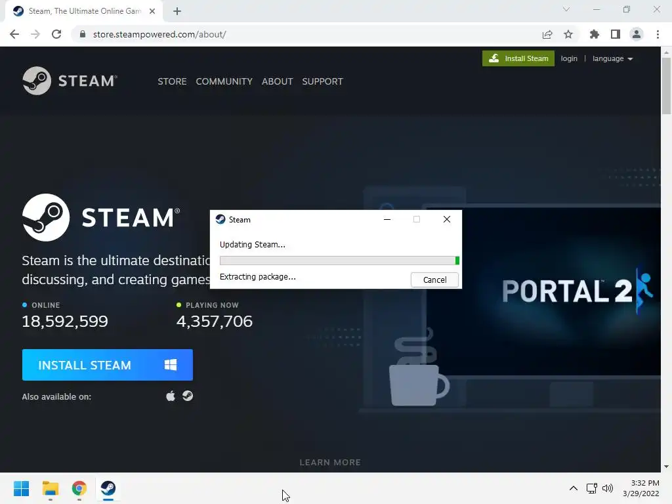Click the Steam icon in dialog title bar

(220, 219)
